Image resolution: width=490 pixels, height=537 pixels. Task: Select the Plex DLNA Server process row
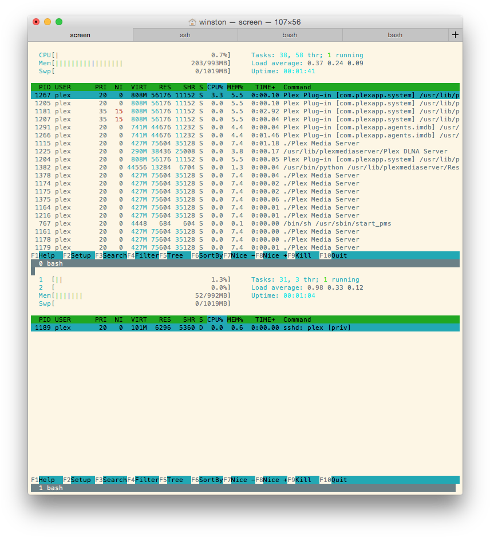pyautogui.click(x=245, y=151)
